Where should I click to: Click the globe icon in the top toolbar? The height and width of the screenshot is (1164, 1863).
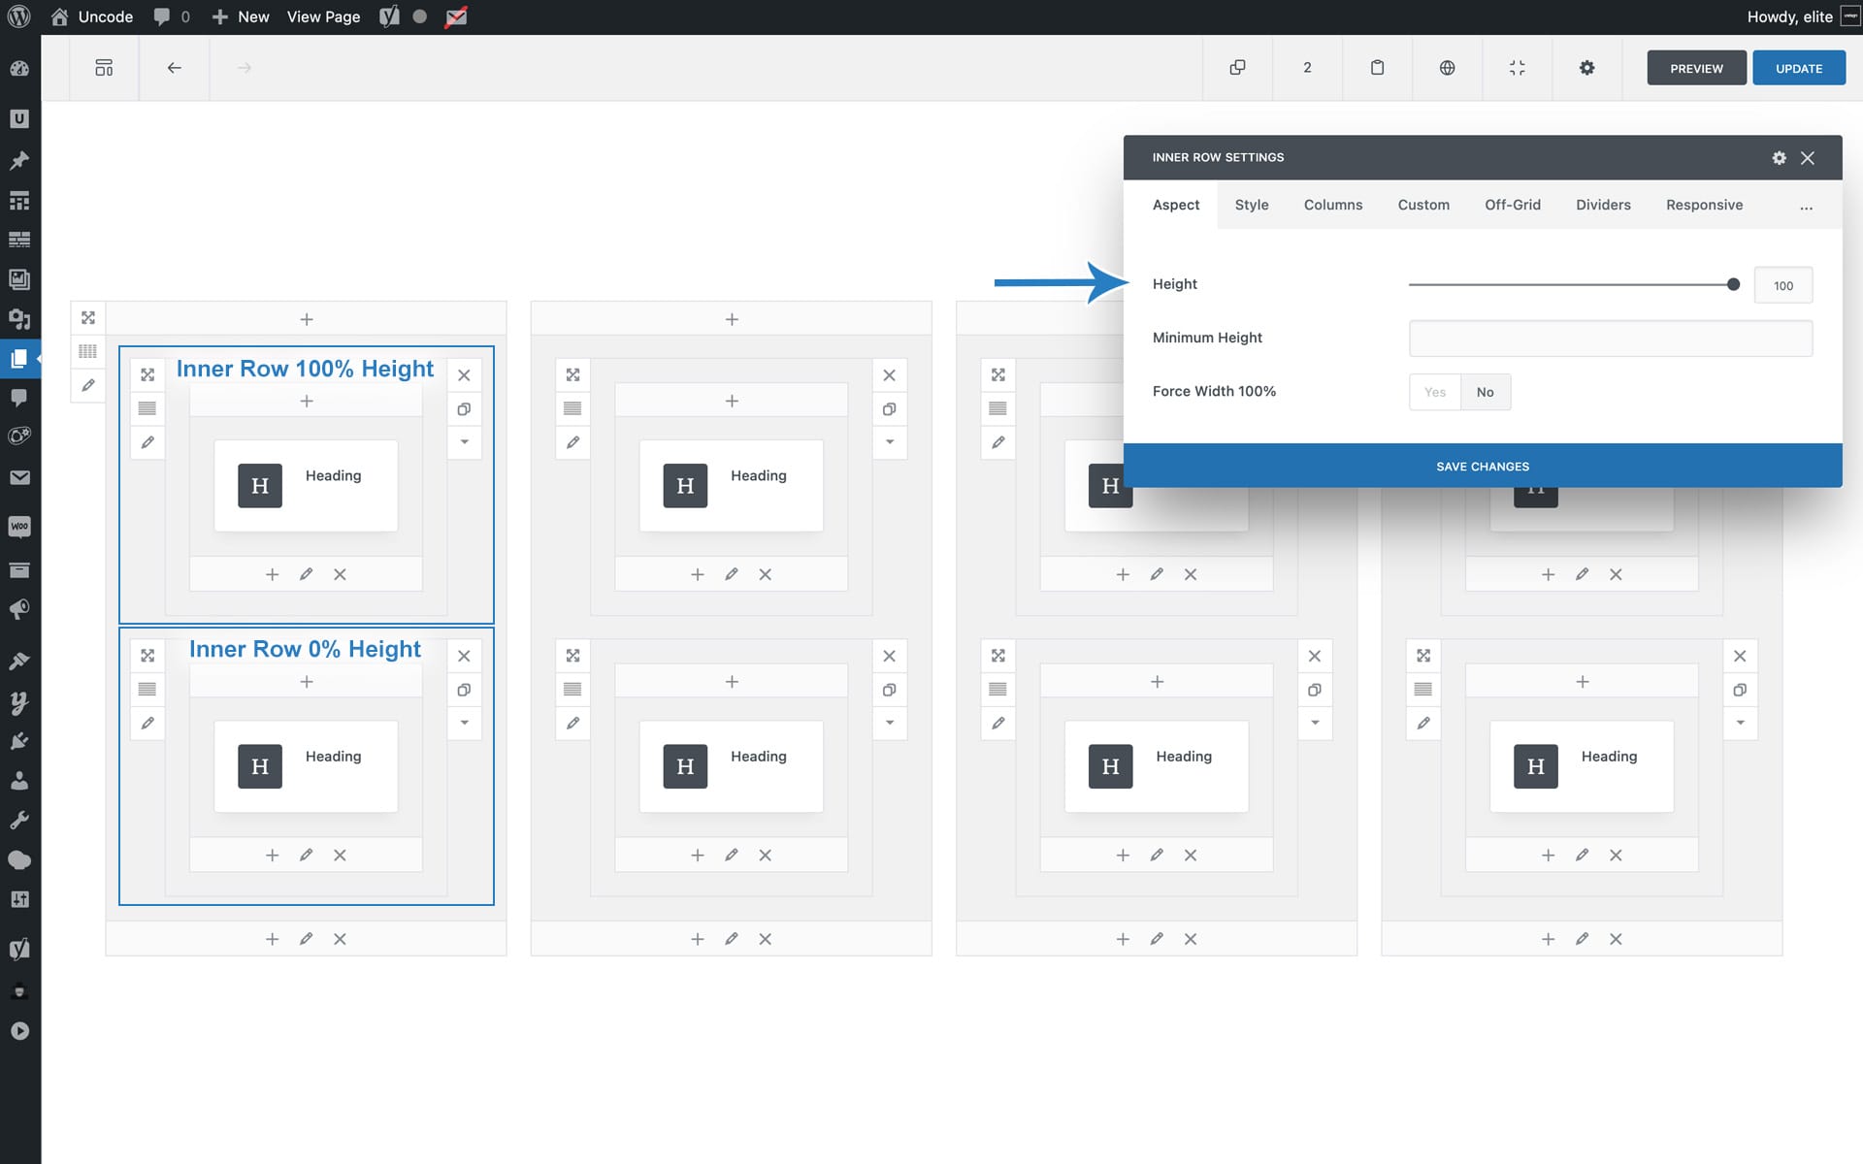1447,68
